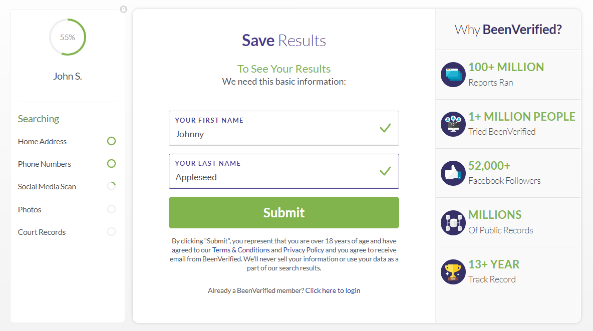593x331 pixels.
Task: Click Social Media Scan loading circle
Action: click(x=111, y=186)
